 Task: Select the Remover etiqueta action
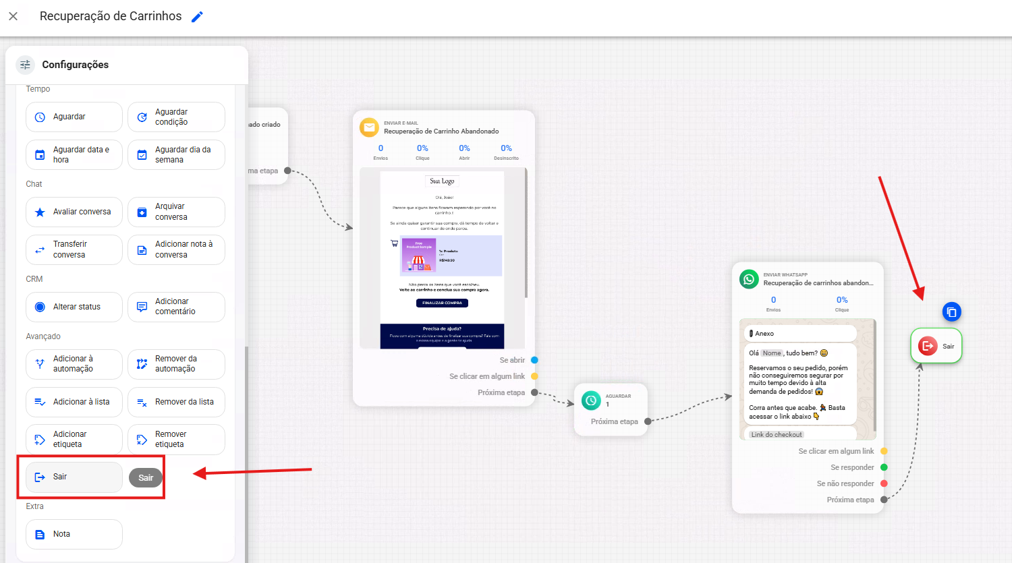point(176,440)
